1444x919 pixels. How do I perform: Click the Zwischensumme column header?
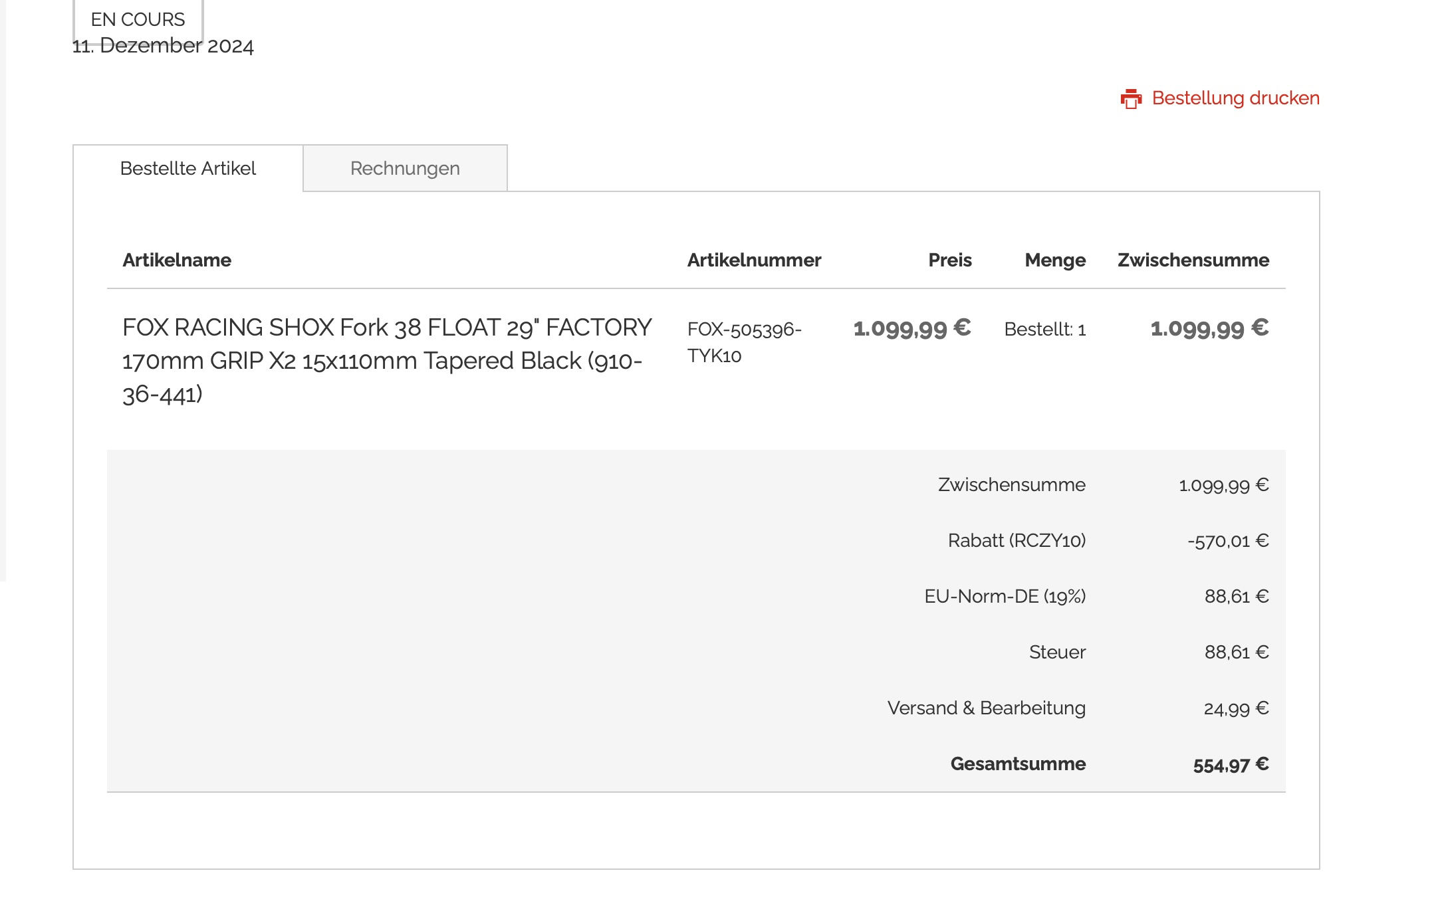pos(1193,260)
